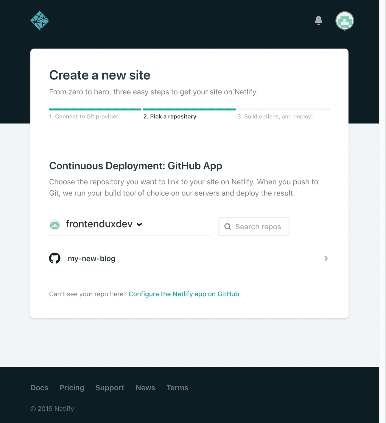Open the repository list arrow for my-new-blog
386x423 pixels.
(x=326, y=258)
